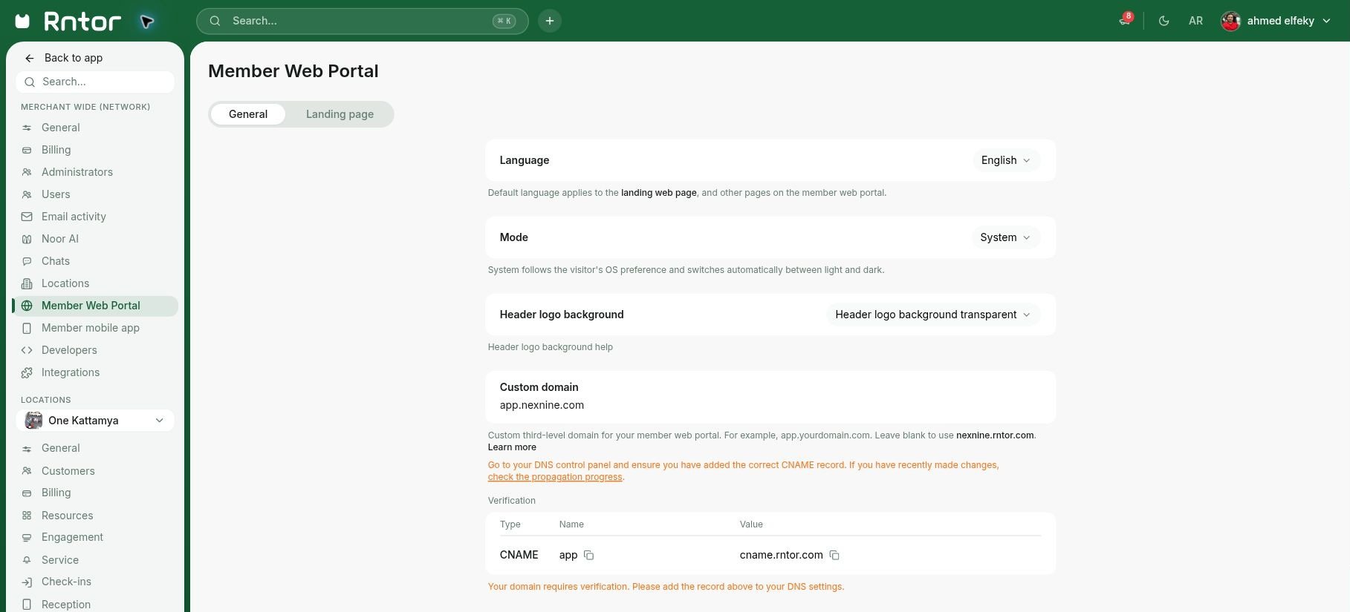Screen dimensions: 1350x612
Task: Copy the cname.rntor.com value
Action: [x=834, y=555]
